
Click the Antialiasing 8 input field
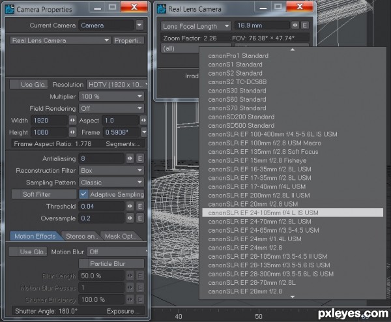[x=102, y=158]
